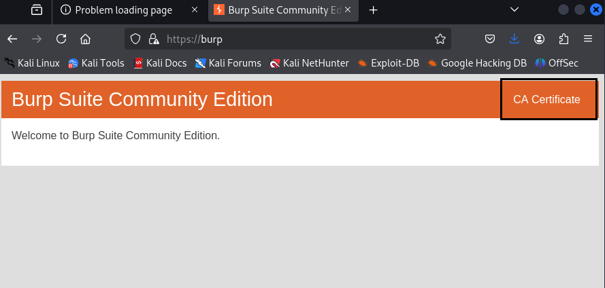This screenshot has height=288, width=605.
Task: Open the Exploit-DB bookmark
Action: click(388, 63)
